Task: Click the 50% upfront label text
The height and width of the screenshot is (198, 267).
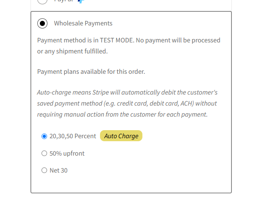Action: tap(67, 153)
